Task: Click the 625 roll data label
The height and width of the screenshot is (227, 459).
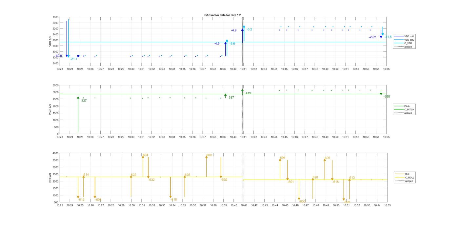Action: click(x=187, y=175)
